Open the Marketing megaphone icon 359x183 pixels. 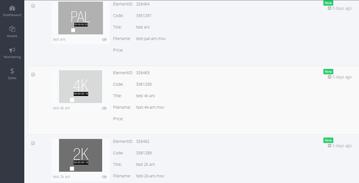click(x=12, y=50)
